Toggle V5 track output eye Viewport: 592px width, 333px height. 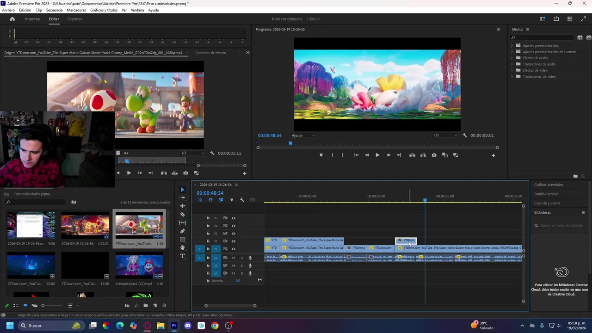(x=234, y=218)
